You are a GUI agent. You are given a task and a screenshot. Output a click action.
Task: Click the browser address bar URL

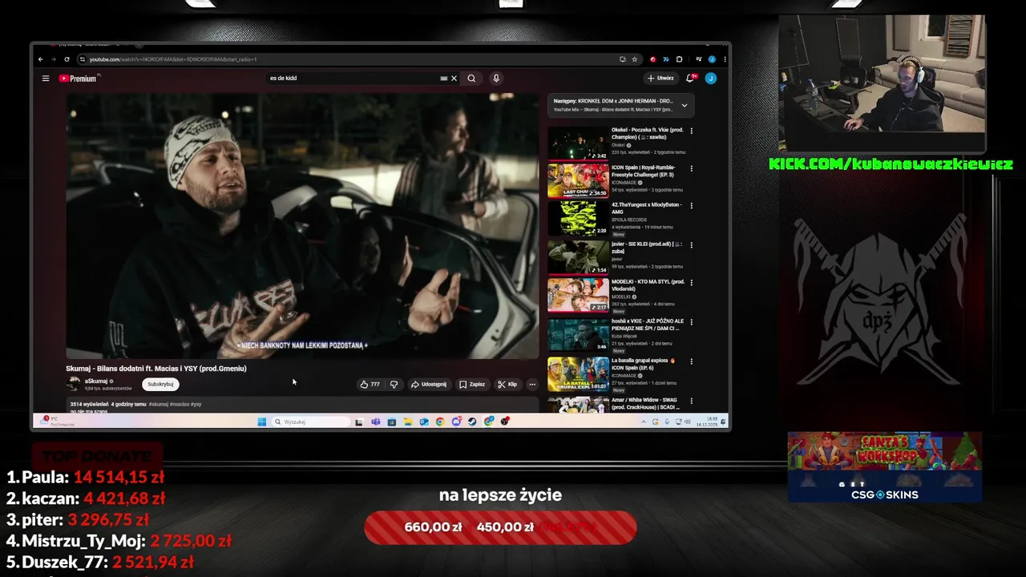(x=173, y=59)
